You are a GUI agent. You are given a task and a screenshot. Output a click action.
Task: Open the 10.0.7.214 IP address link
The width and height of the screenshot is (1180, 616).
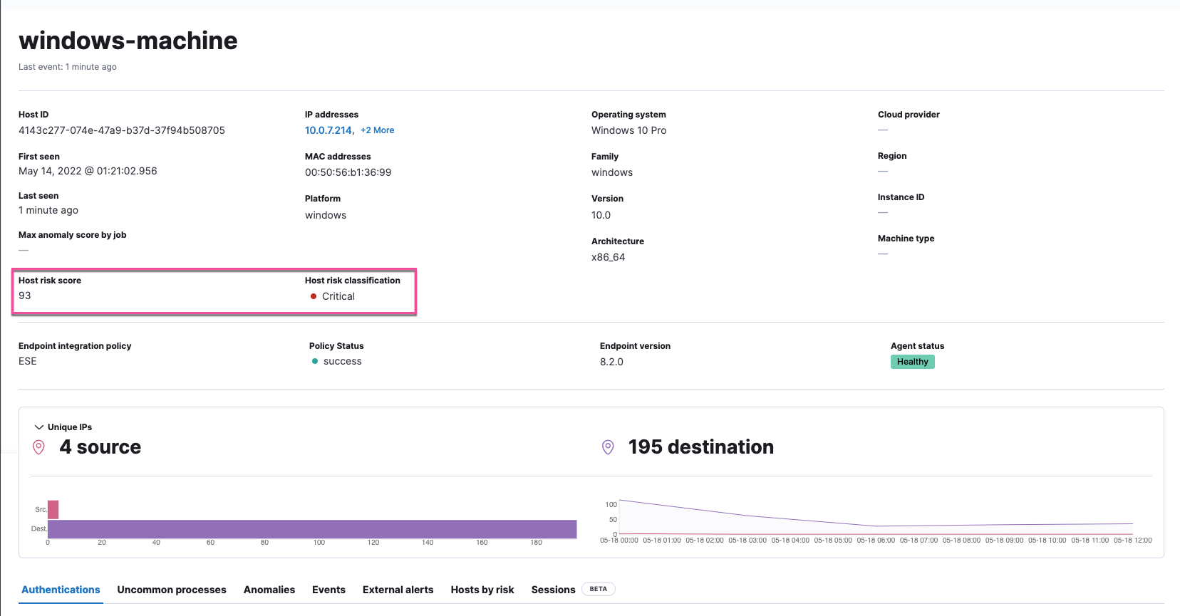click(328, 130)
